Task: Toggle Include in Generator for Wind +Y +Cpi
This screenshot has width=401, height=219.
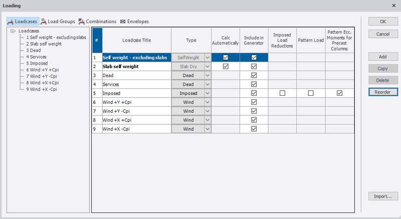Action: coord(254,102)
